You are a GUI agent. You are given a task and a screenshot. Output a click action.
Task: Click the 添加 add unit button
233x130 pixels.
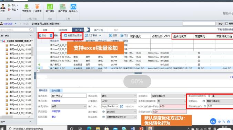(42, 35)
